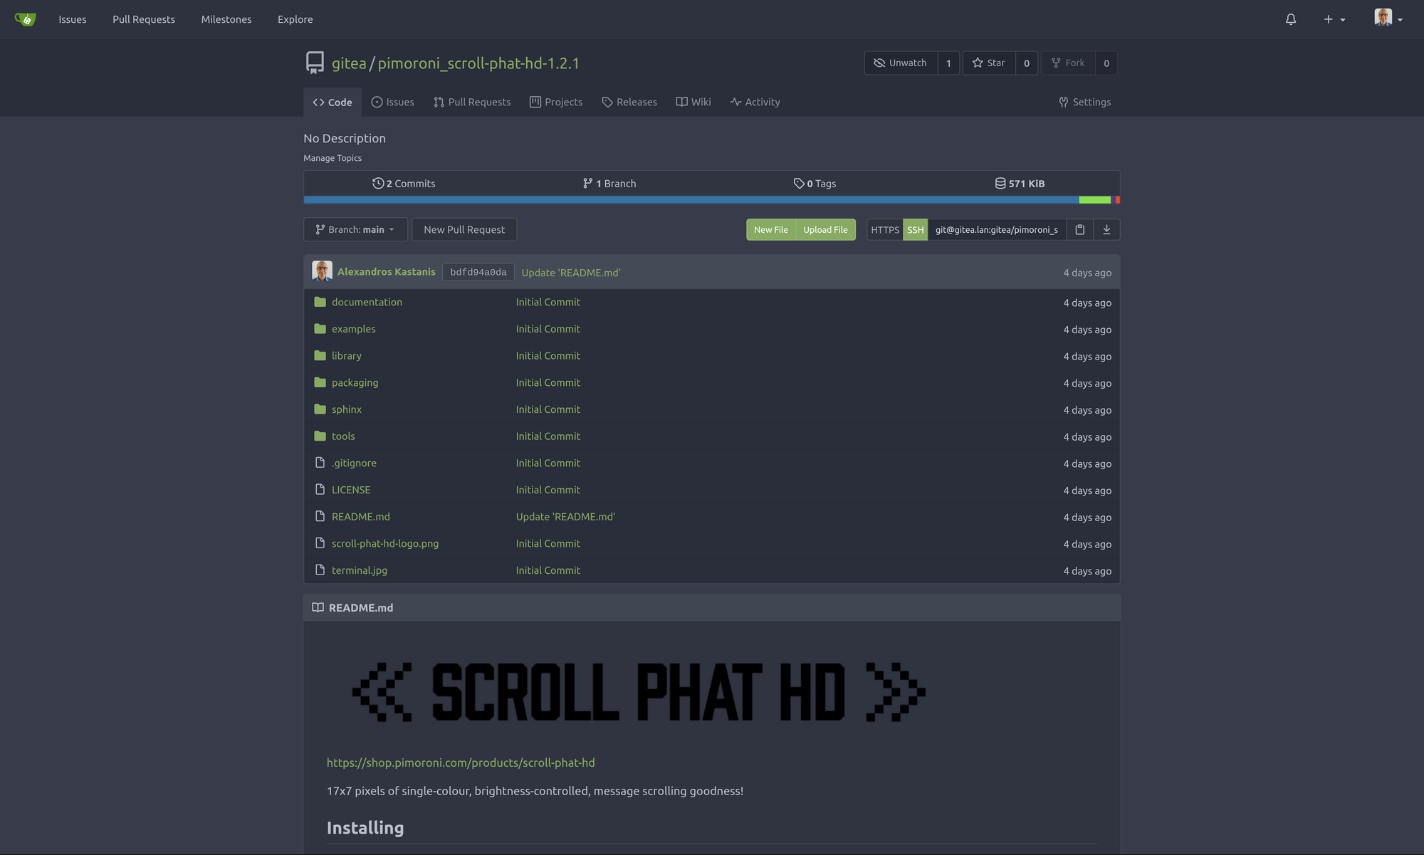Switch to the repository Issues tab
This screenshot has width=1424, height=855.
(x=392, y=102)
